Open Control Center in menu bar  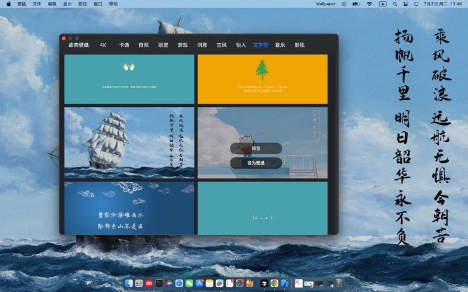(x=405, y=4)
